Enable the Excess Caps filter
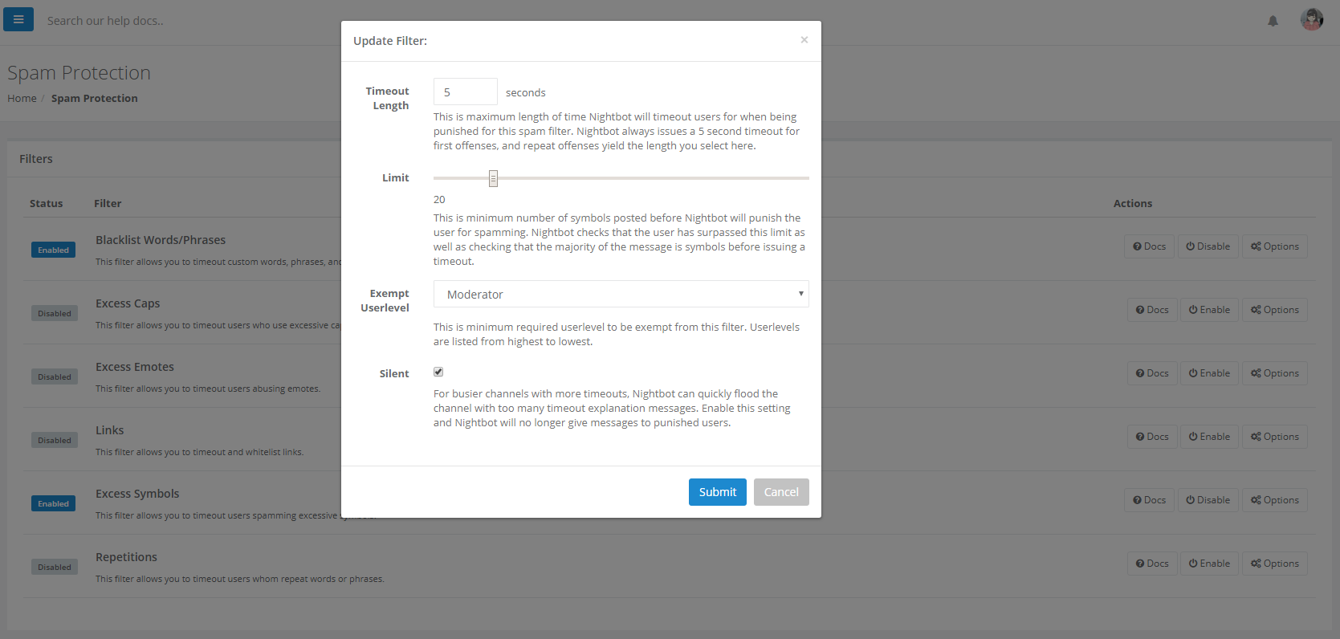The image size is (1340, 639). click(1209, 310)
